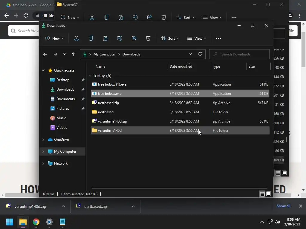Reload the Chrome page

(26, 16)
